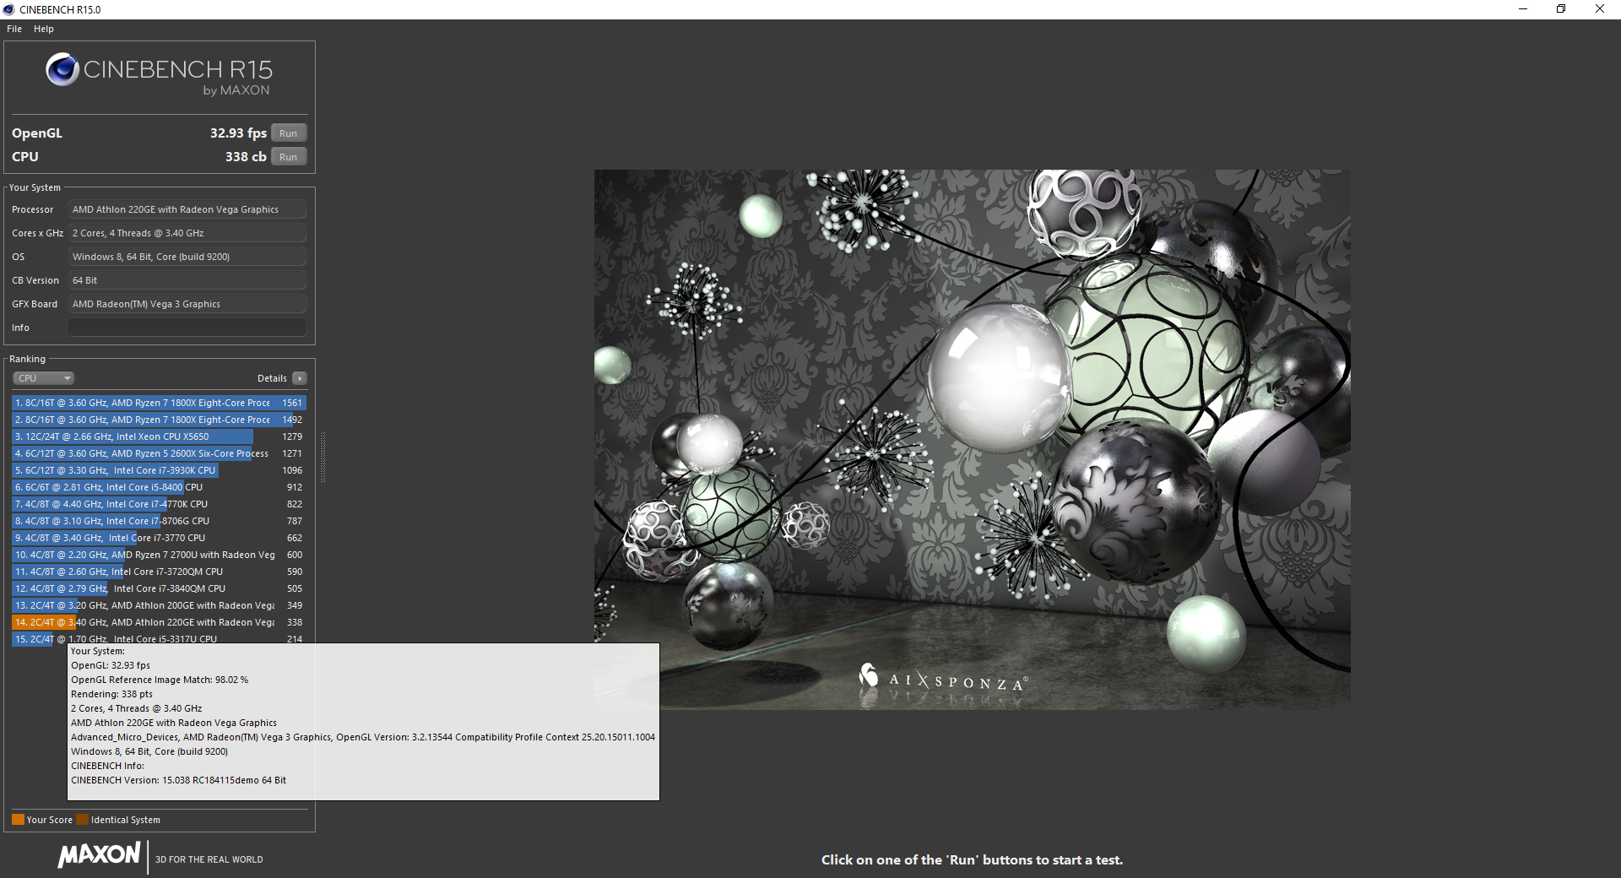
Task: Select the Ryzen 7 1800X row scoring 1561
Action: coord(159,403)
